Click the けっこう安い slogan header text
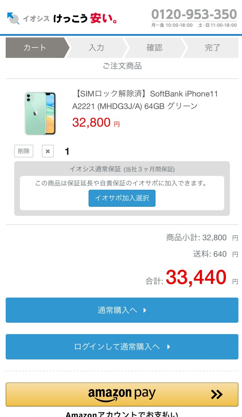The width and height of the screenshot is (242, 417). (x=85, y=18)
